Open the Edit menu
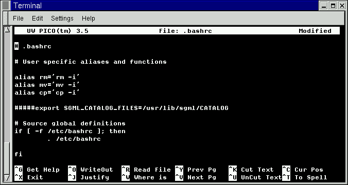The width and height of the screenshot is (348, 185). coord(37,18)
